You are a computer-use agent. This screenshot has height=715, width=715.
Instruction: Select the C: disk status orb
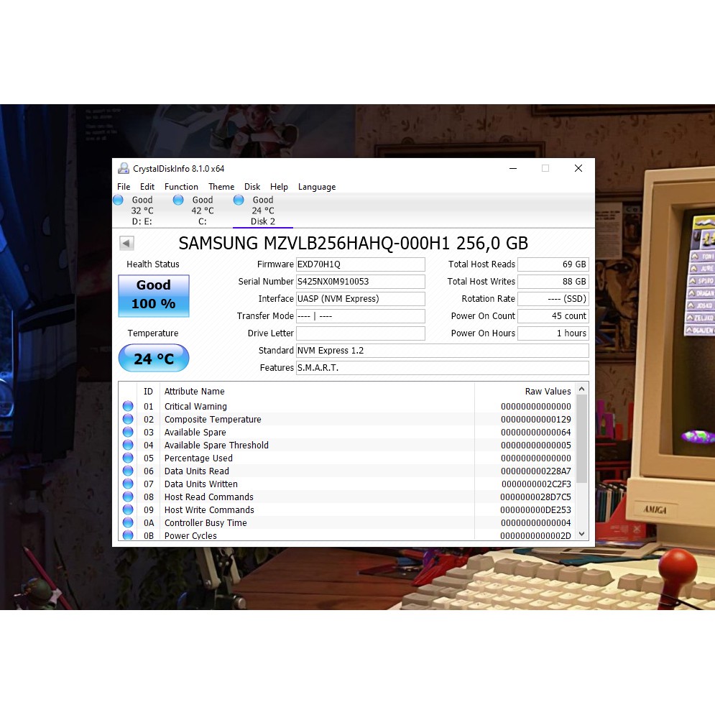(x=178, y=200)
